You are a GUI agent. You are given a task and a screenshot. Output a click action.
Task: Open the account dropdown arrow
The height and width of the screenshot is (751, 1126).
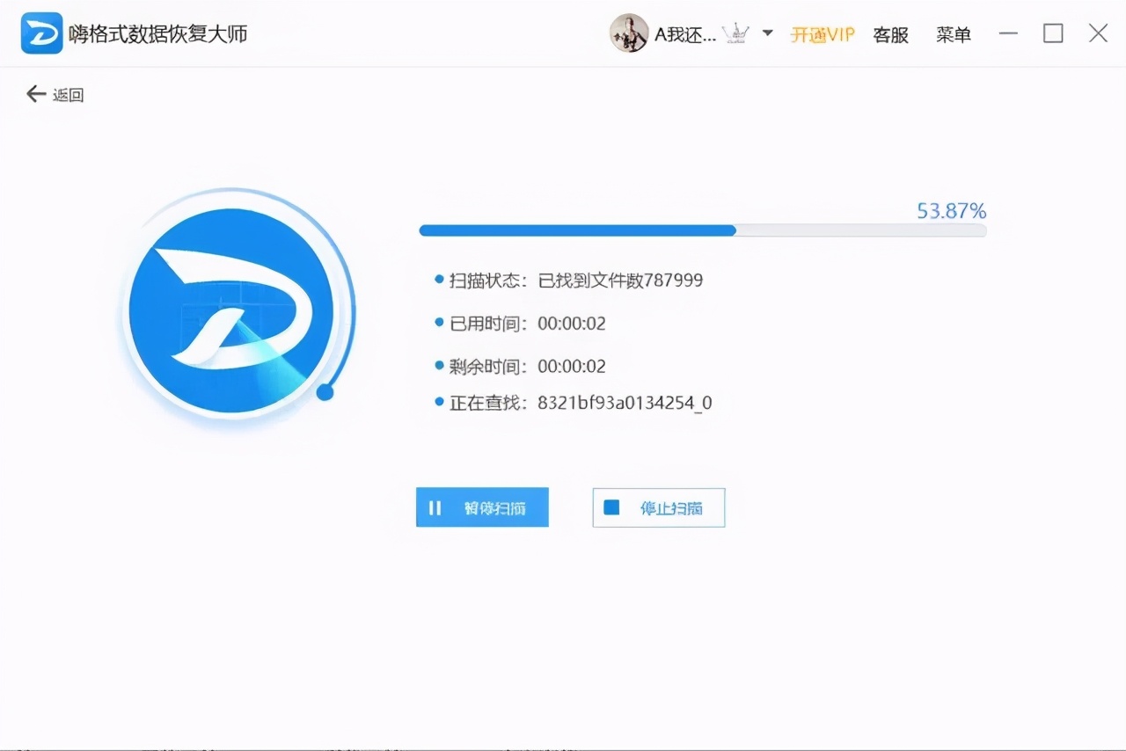click(765, 33)
